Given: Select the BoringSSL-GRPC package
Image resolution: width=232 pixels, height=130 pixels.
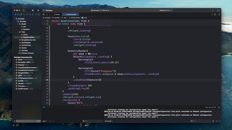Looking at the screenshot, I should coord(25,62).
